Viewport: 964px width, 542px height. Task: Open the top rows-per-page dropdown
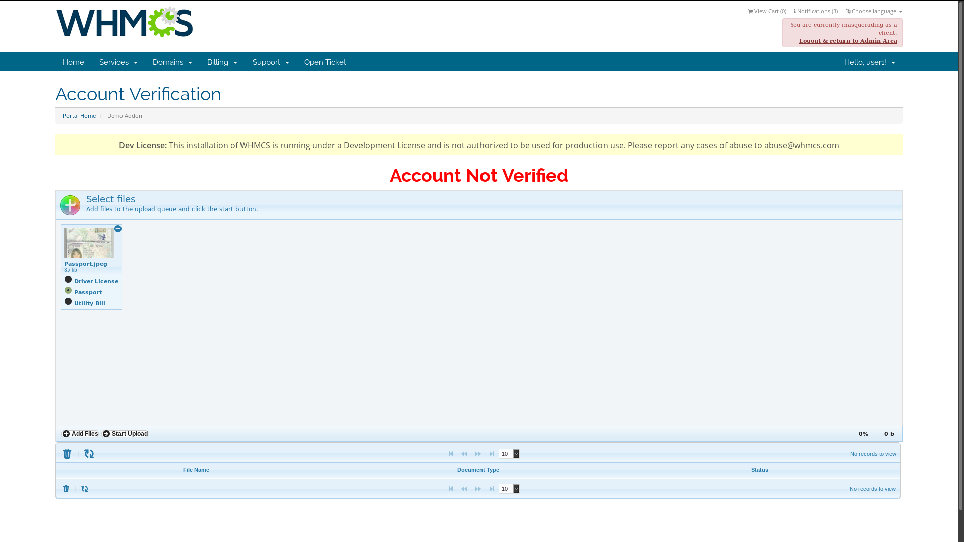(509, 454)
